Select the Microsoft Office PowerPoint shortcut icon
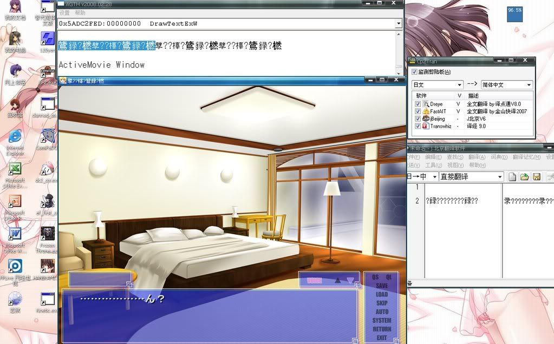Screen dimensions: 554x344 [15, 202]
